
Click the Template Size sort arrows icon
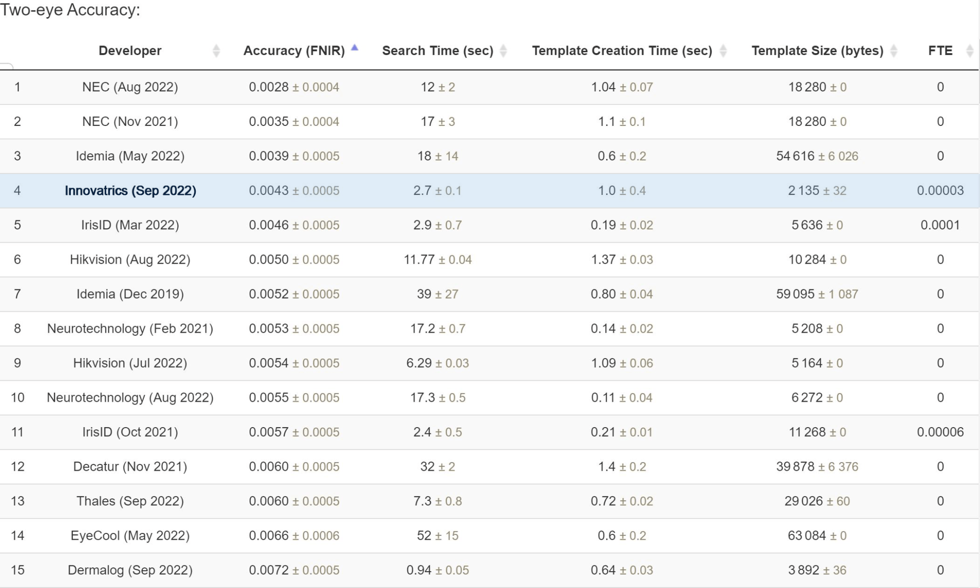tap(893, 51)
